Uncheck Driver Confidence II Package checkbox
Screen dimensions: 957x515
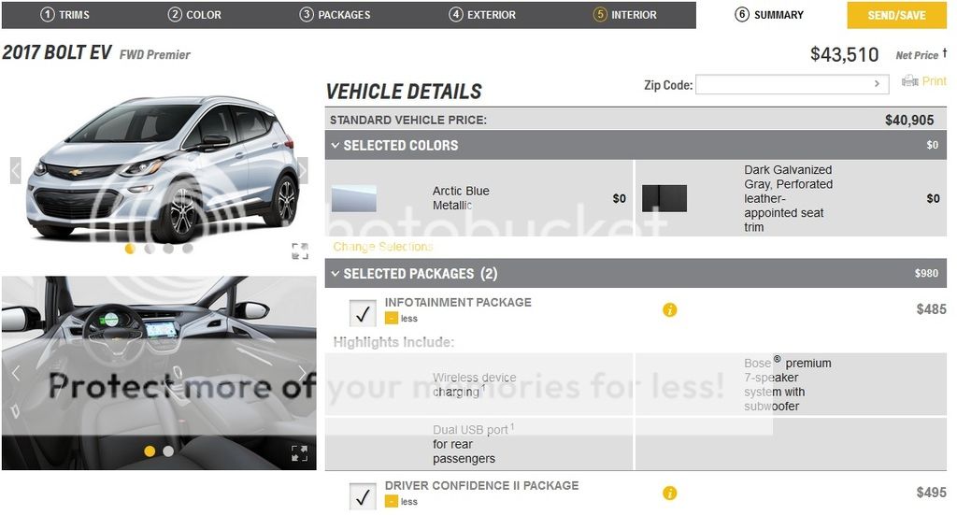click(x=363, y=495)
